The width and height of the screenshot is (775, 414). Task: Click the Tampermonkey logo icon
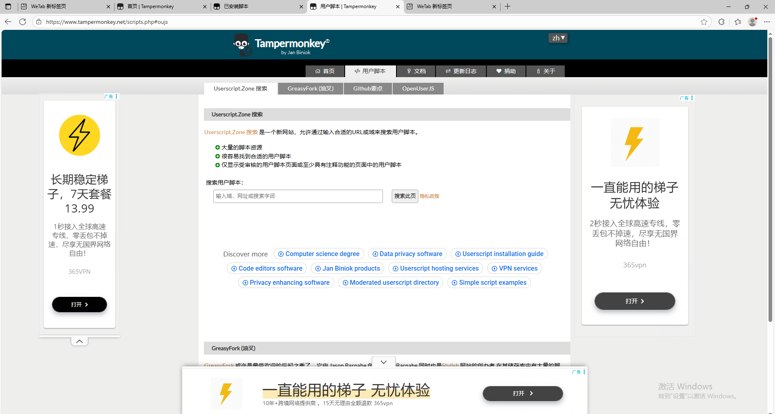point(243,45)
